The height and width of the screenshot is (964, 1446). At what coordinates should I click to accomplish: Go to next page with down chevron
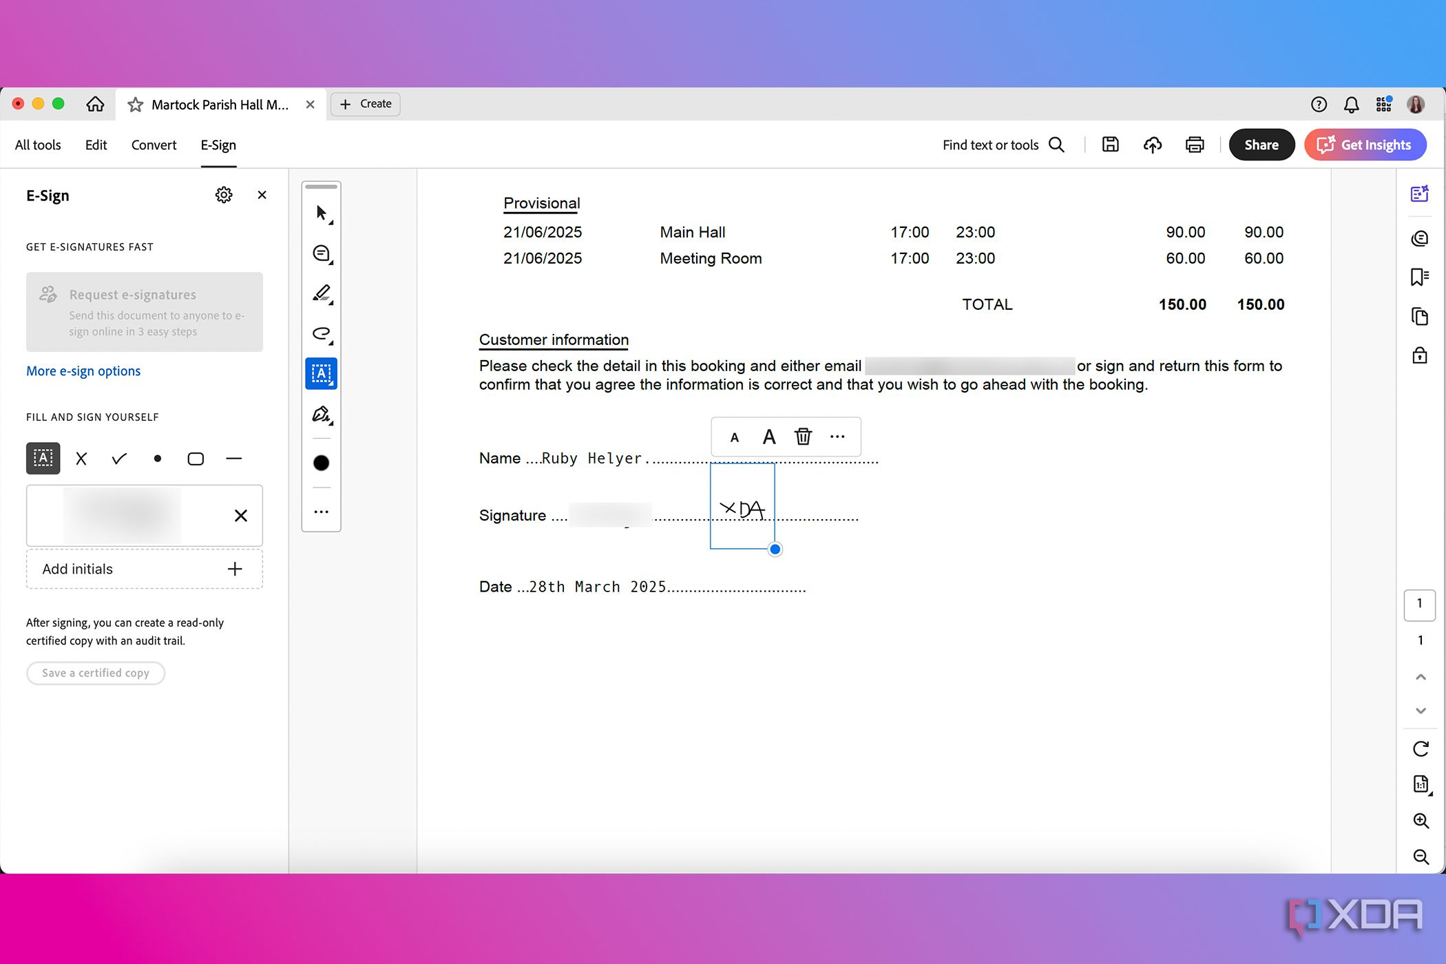1421,711
